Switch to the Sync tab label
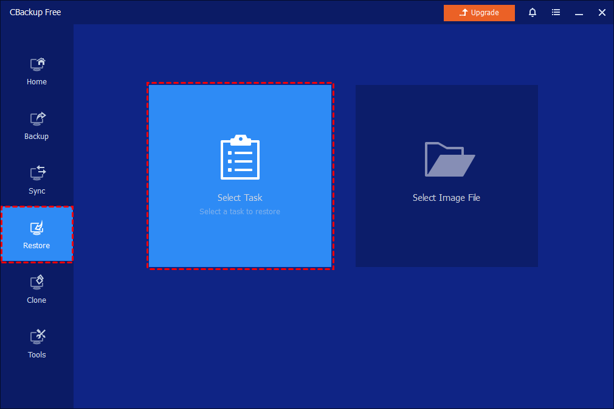 click(36, 191)
